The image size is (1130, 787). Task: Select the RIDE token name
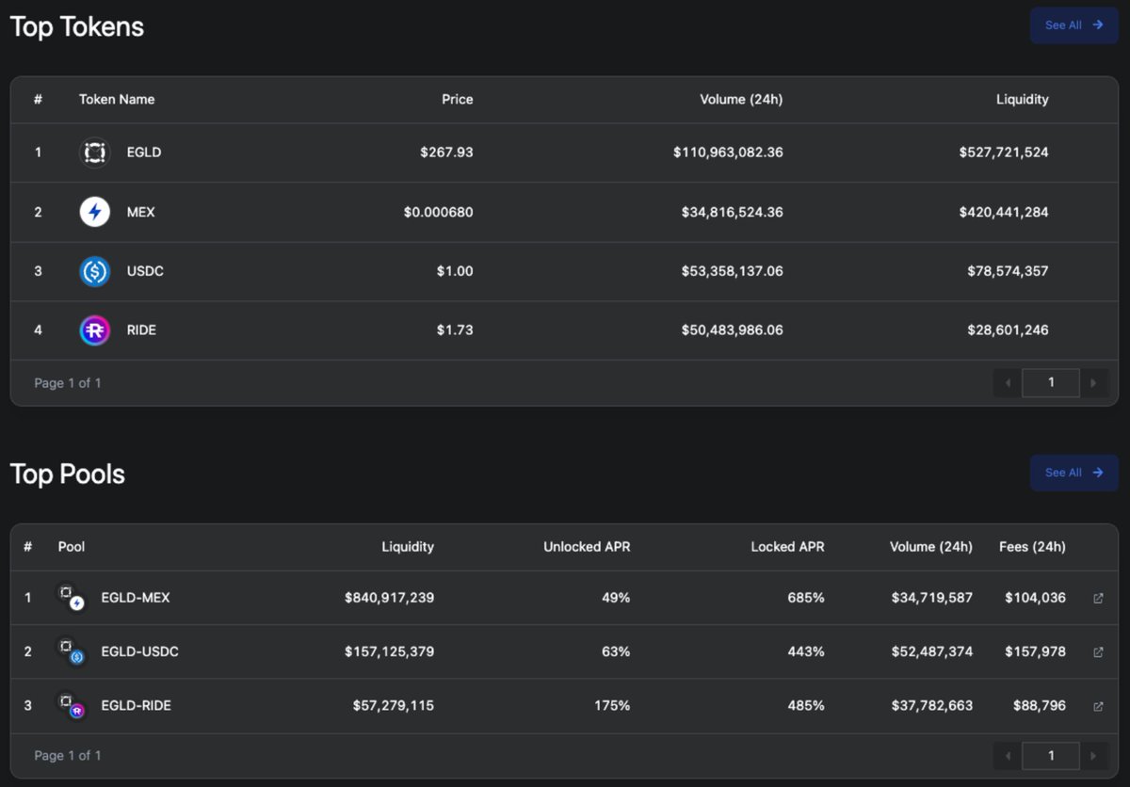pyautogui.click(x=141, y=330)
